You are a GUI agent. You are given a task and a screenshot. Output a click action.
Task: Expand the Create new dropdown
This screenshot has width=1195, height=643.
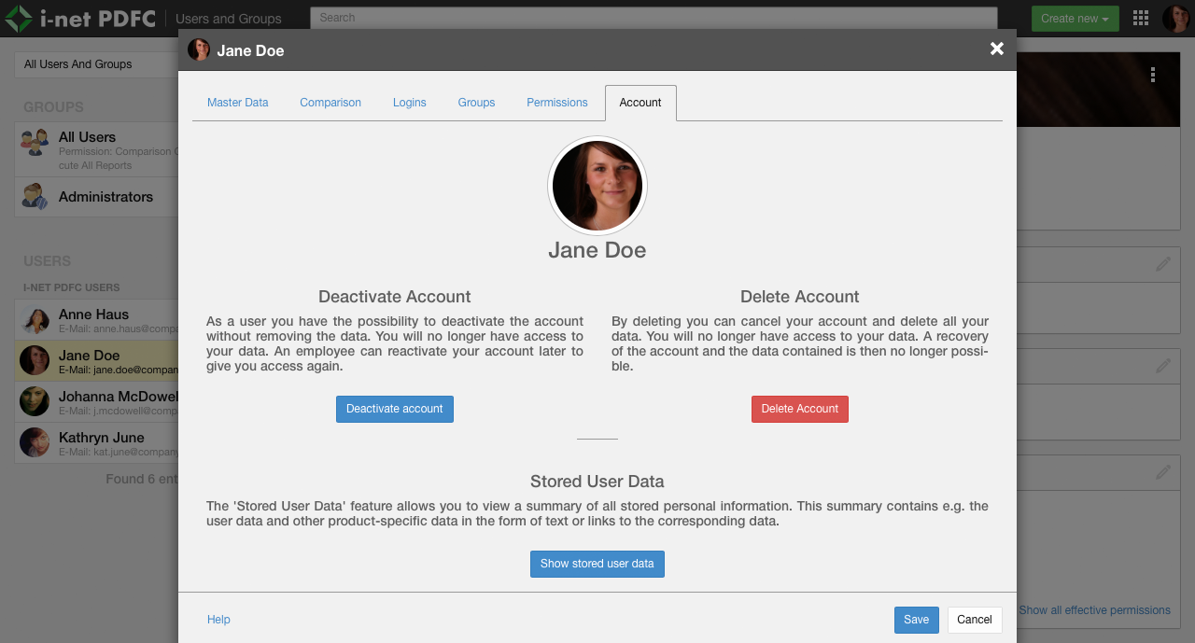coord(1075,19)
